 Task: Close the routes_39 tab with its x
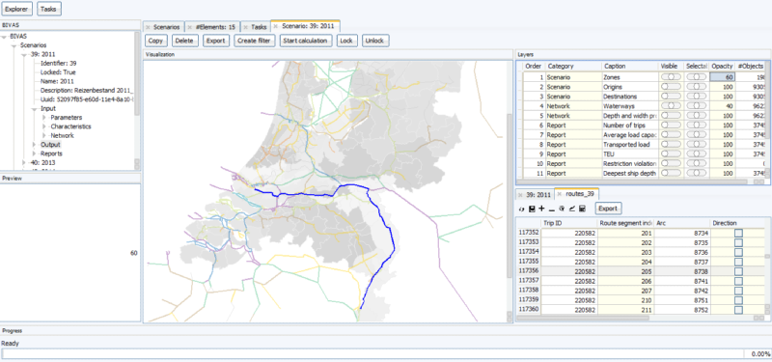[x=559, y=195]
